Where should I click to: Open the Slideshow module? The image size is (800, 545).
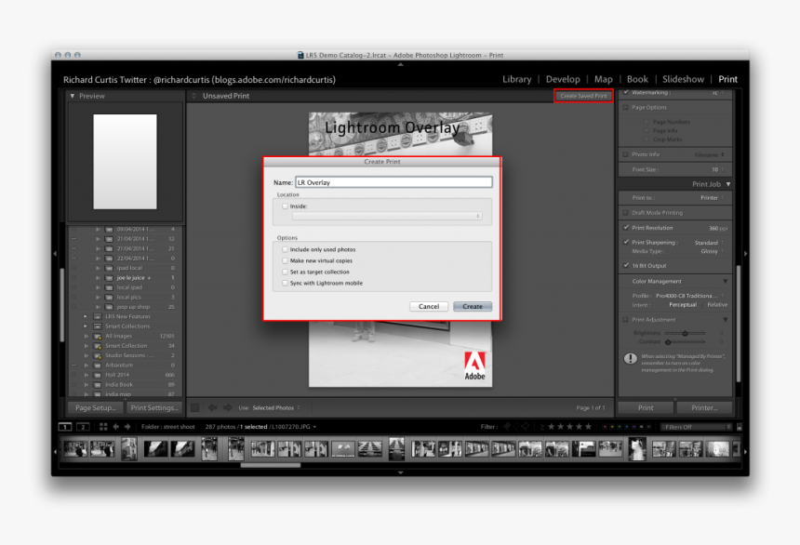[x=683, y=79]
